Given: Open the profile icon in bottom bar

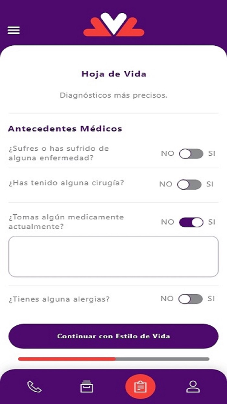Looking at the screenshot, I should [x=193, y=386].
